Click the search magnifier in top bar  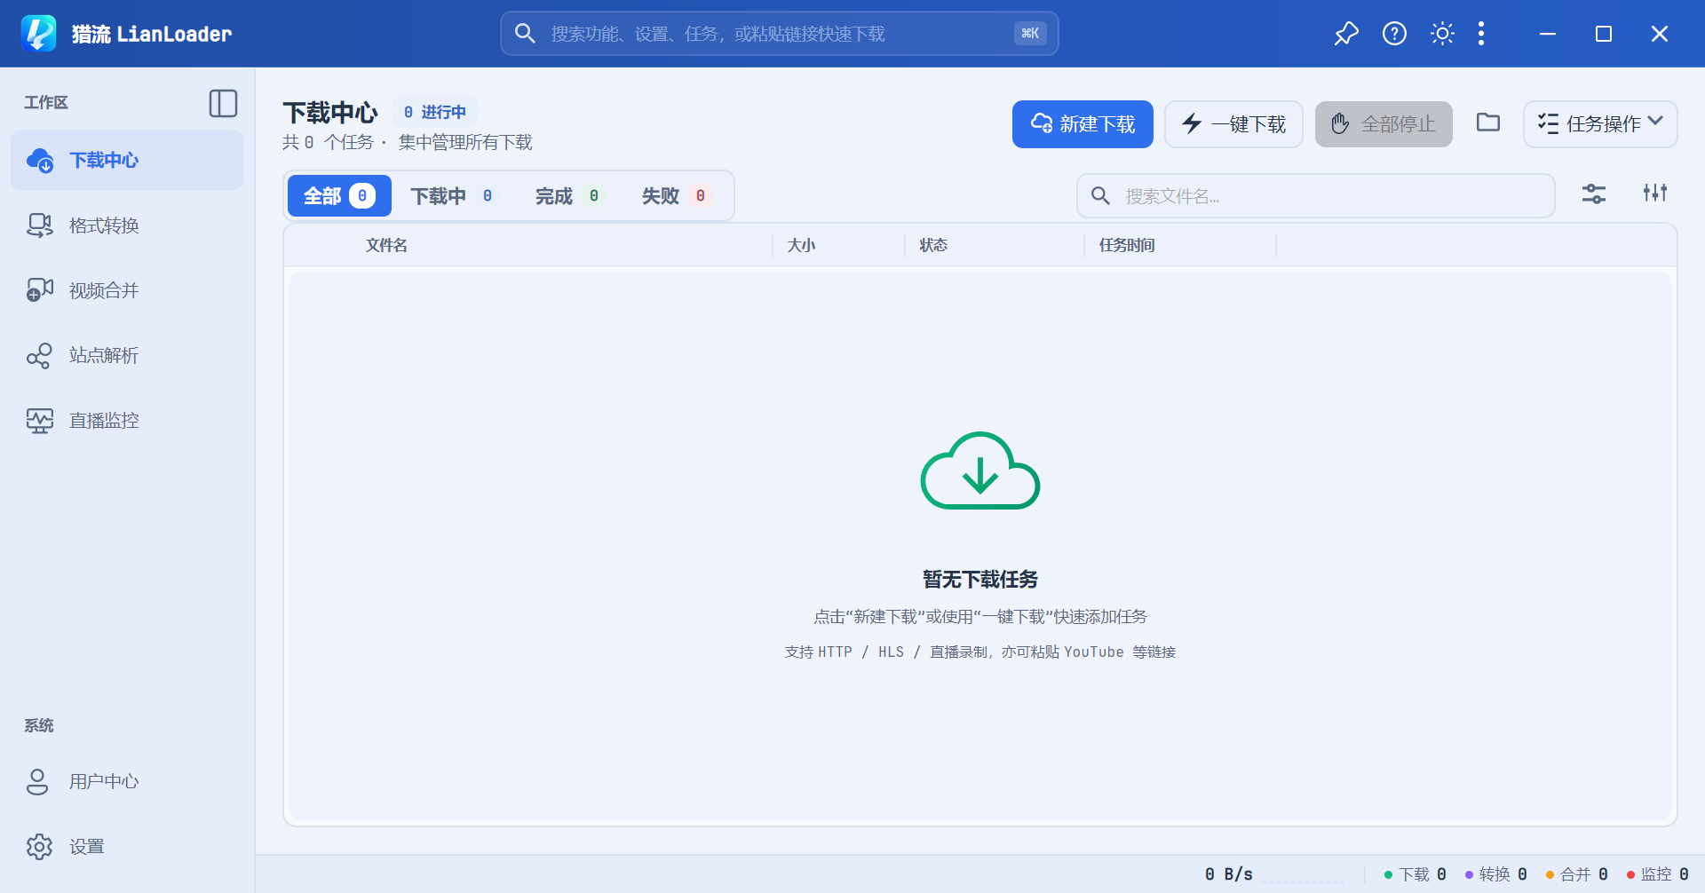point(525,34)
